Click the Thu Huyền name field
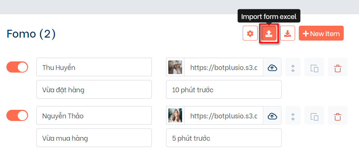The image size is (359, 166). click(x=94, y=67)
